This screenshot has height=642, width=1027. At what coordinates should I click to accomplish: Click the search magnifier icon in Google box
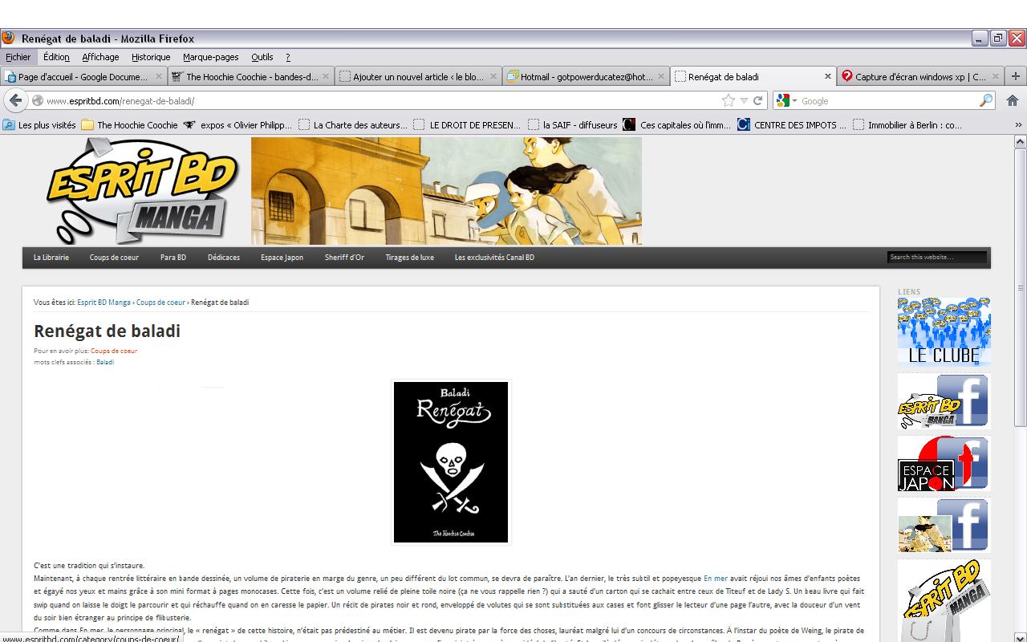986,100
